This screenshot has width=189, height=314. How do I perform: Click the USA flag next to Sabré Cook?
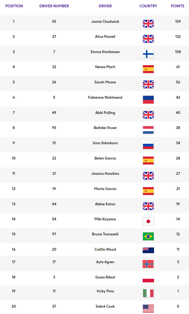click(148, 308)
